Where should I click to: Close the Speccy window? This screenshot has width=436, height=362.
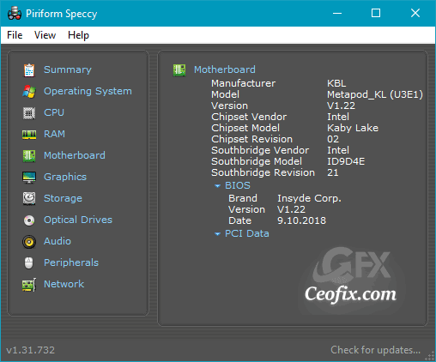click(x=415, y=13)
